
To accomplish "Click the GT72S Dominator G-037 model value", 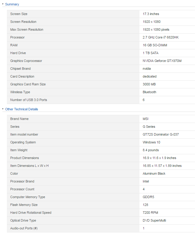I will 161,134.
